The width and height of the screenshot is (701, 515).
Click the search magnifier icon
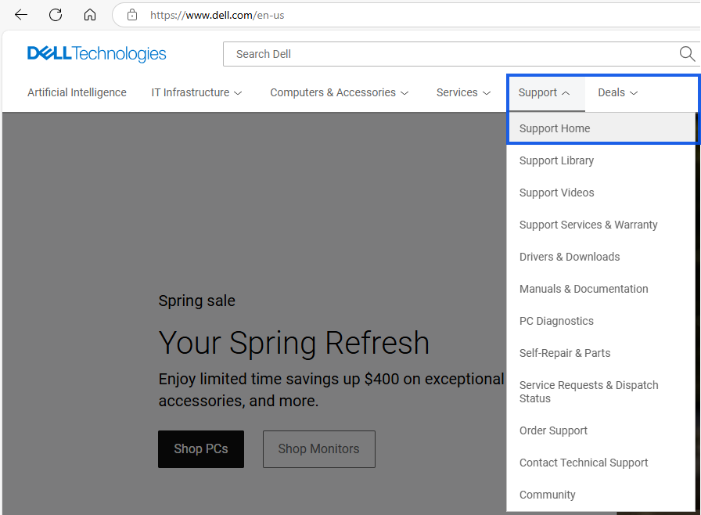[687, 53]
